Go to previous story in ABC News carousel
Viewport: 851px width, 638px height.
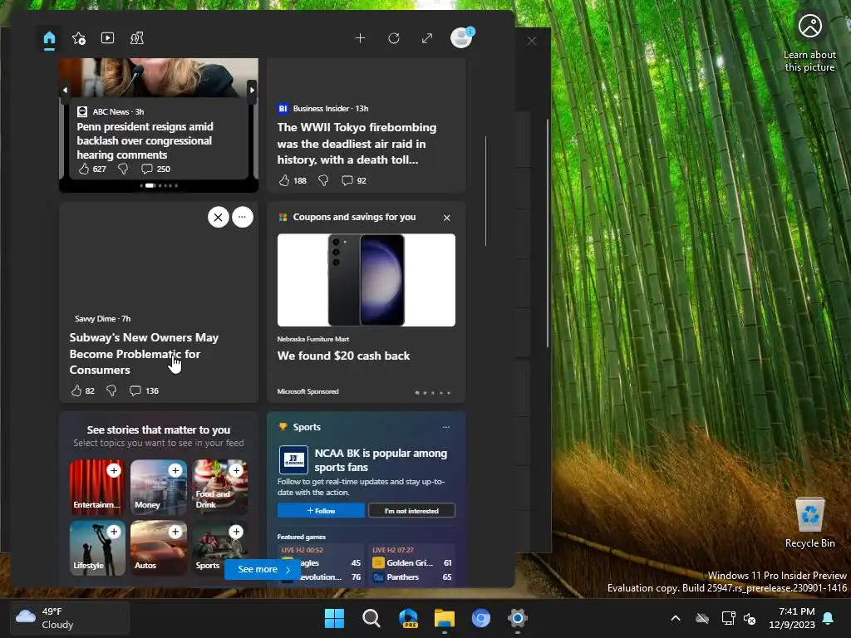(x=65, y=90)
